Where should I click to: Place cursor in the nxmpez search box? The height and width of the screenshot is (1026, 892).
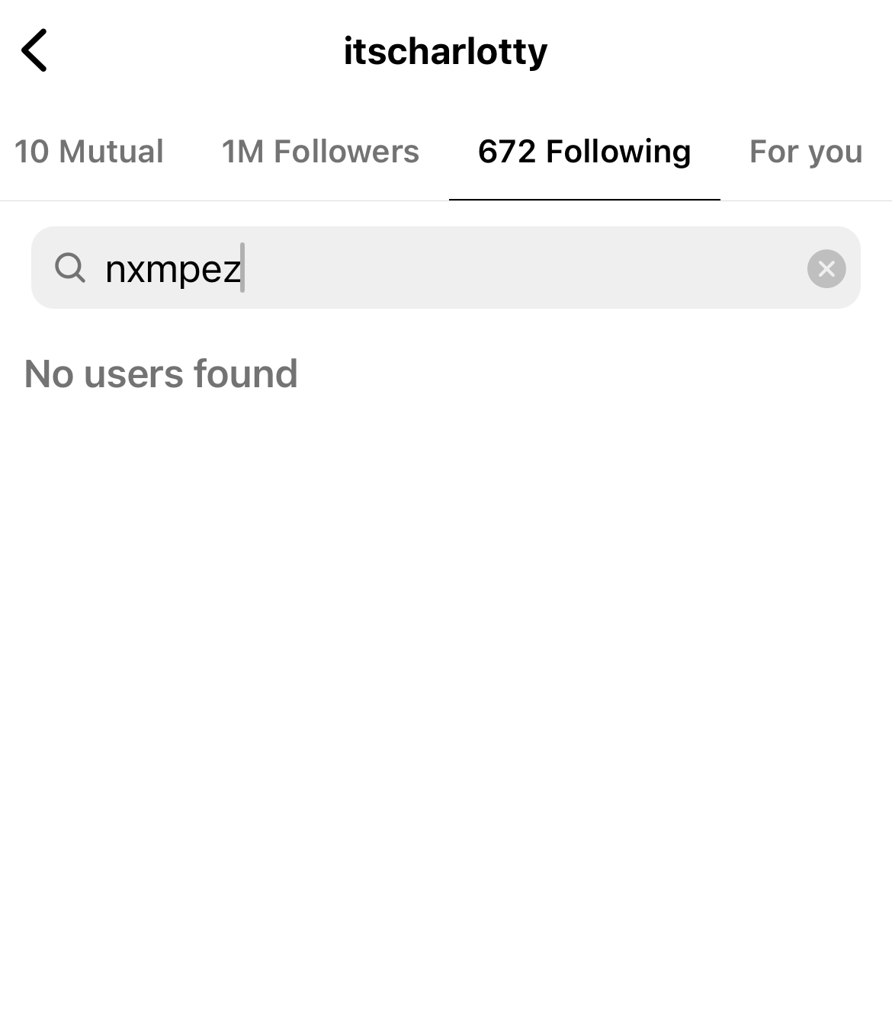click(x=457, y=268)
